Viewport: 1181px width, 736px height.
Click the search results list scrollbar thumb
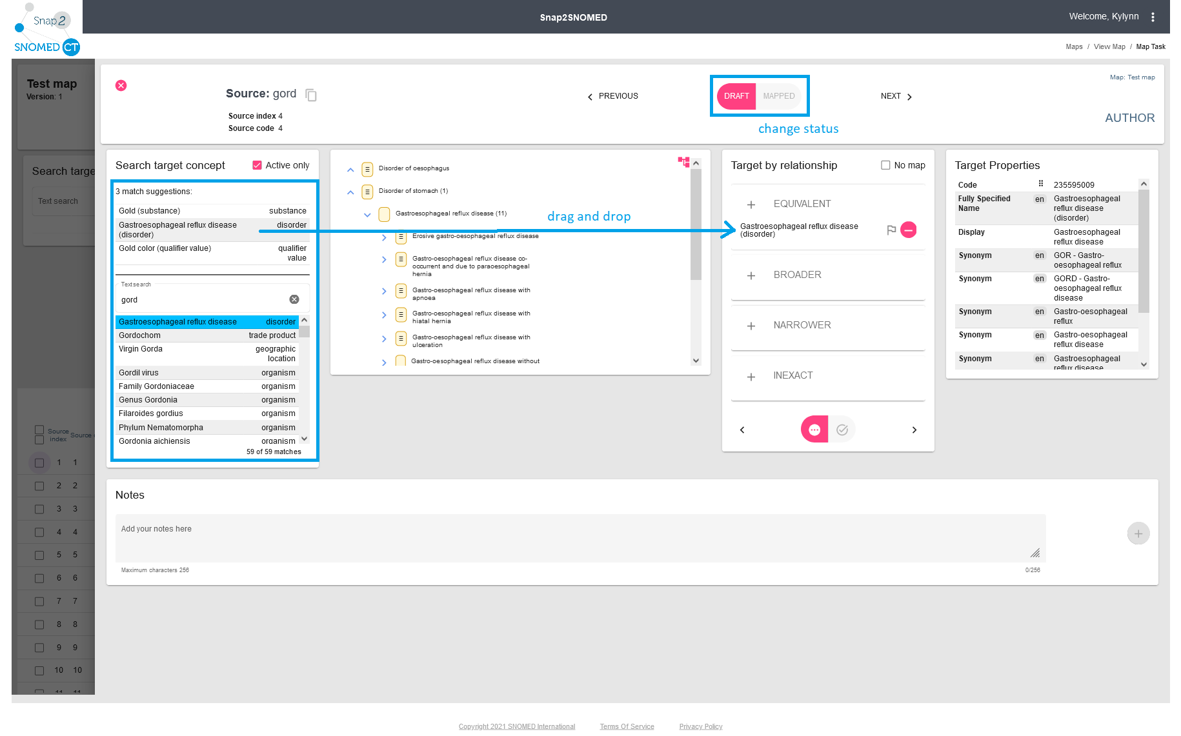pyautogui.click(x=304, y=332)
